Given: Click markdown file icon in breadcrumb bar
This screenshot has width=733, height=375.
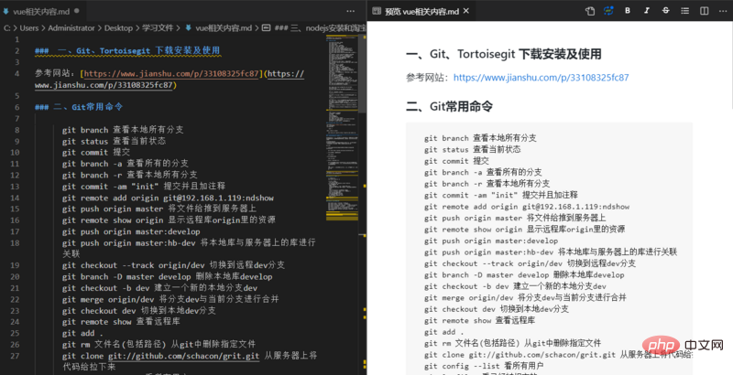Looking at the screenshot, I should click(x=189, y=28).
